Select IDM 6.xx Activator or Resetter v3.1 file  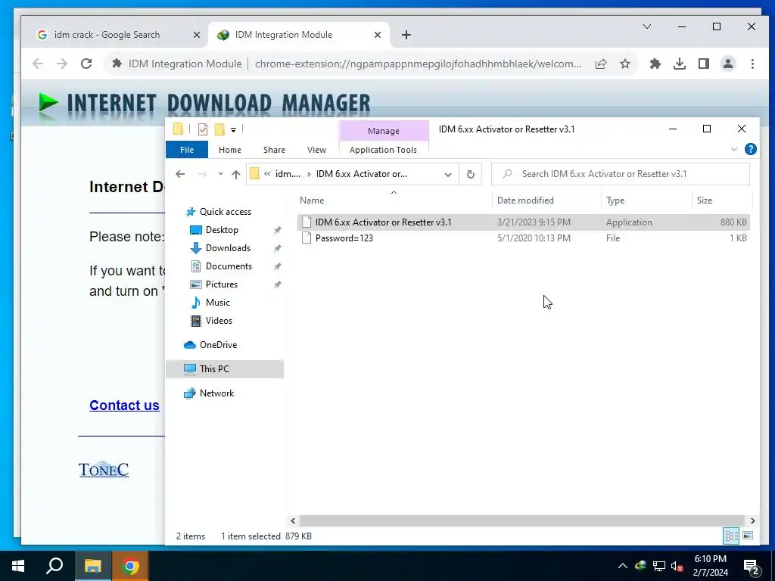tap(524, 222)
